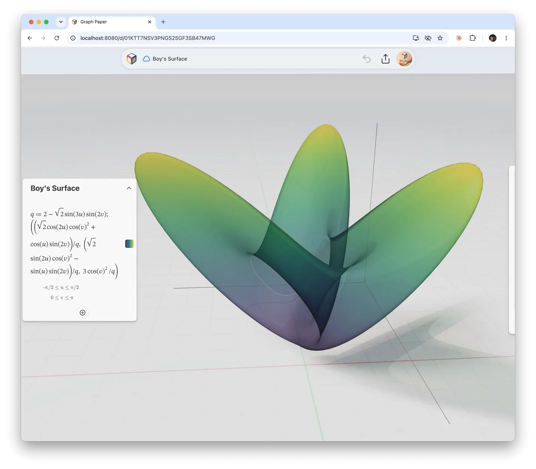The height and width of the screenshot is (469, 536).
Task: Open the share/export icon
Action: 386,59
